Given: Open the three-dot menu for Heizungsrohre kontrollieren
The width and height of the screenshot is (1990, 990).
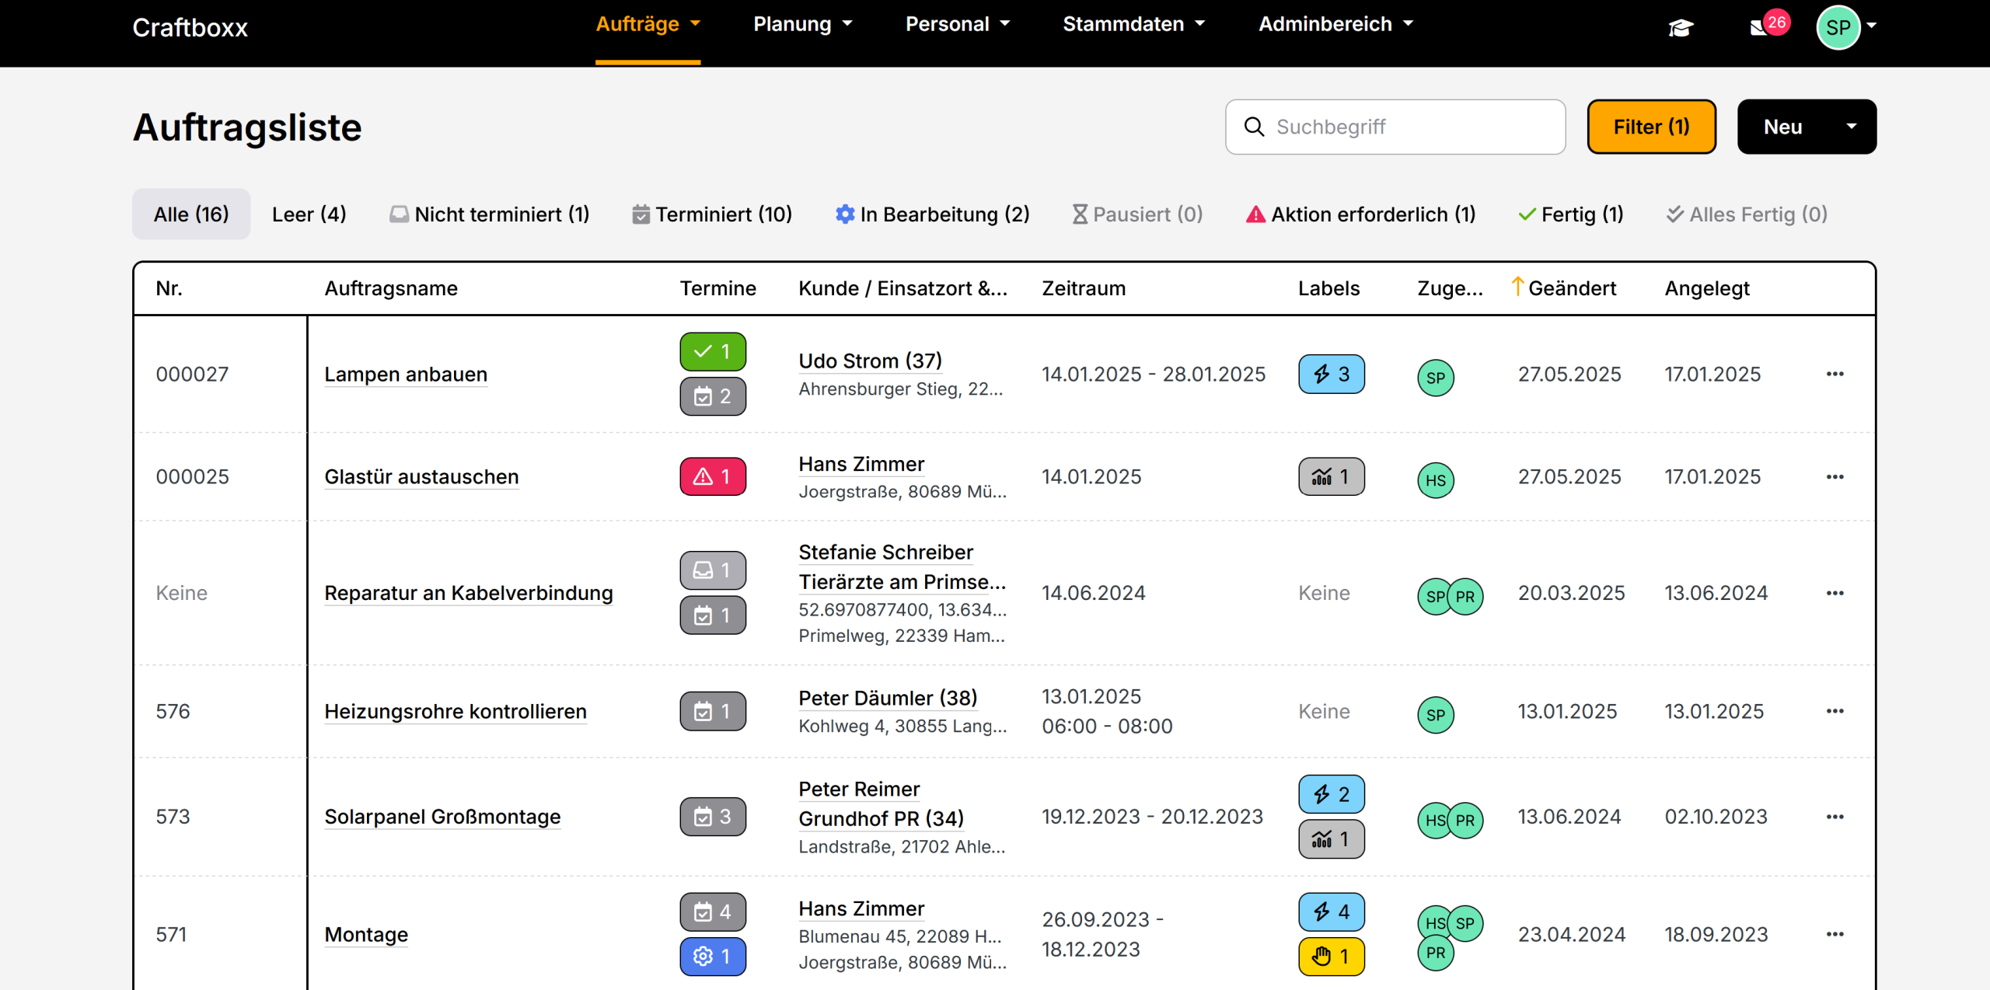Looking at the screenshot, I should click(1835, 711).
